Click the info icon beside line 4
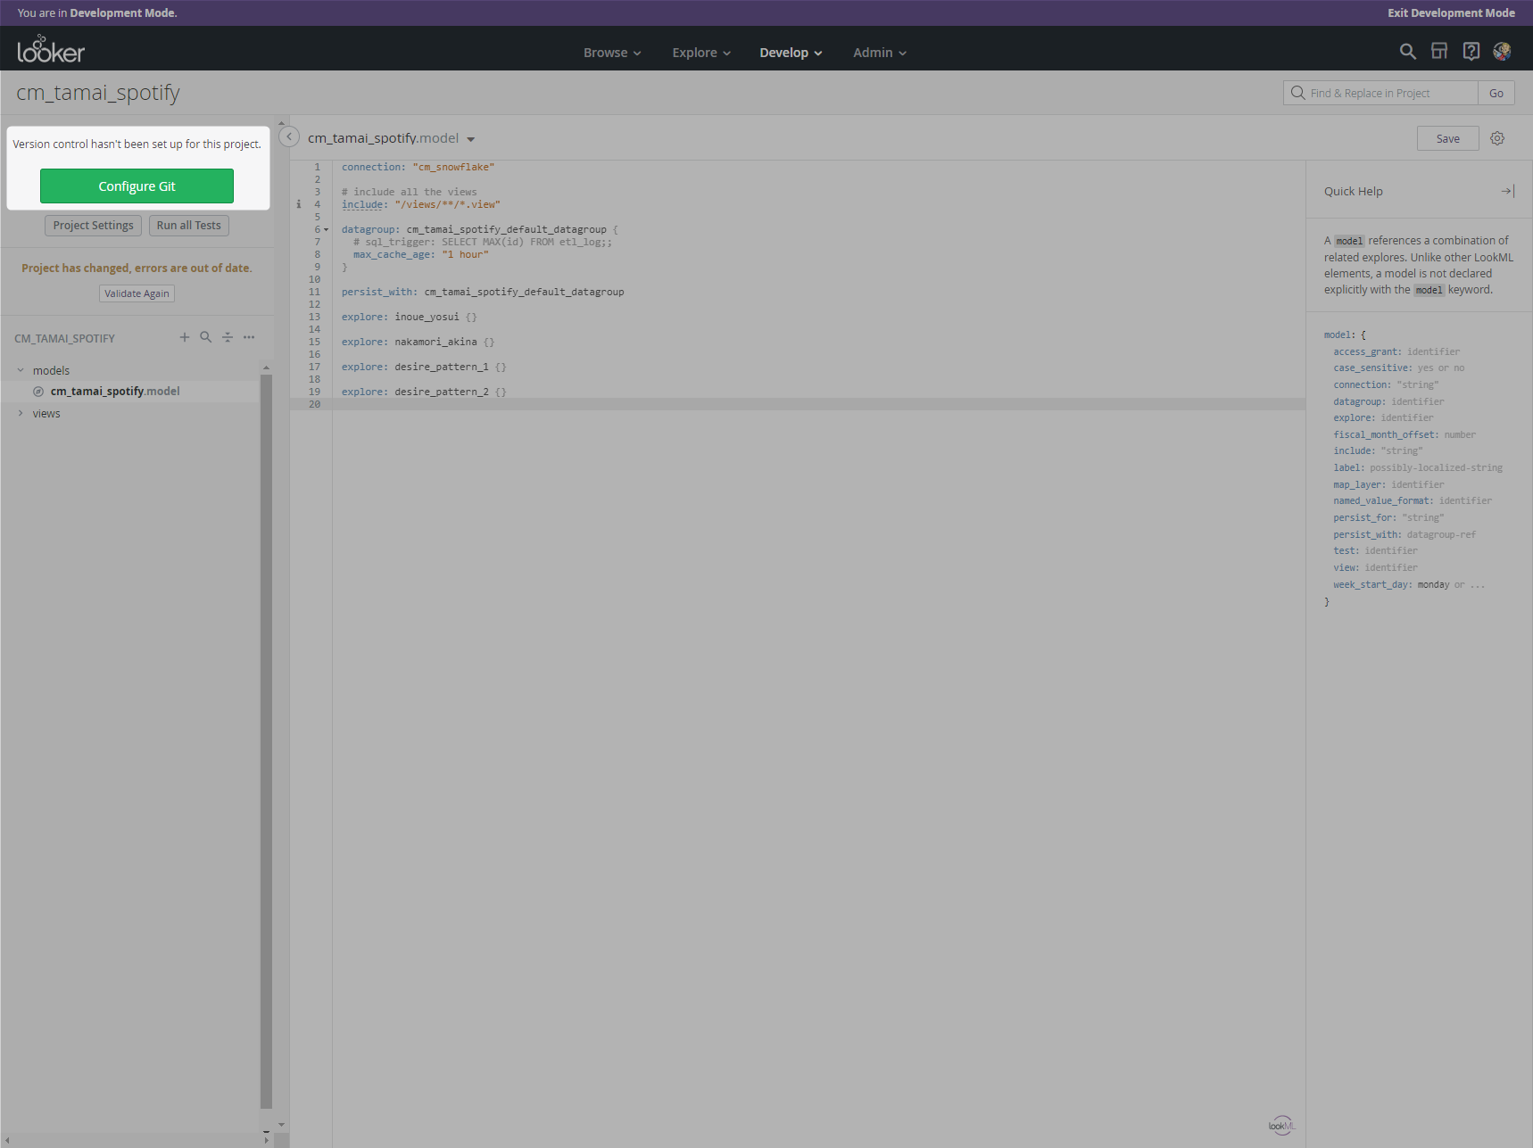Viewport: 1533px width, 1148px height. tap(299, 204)
